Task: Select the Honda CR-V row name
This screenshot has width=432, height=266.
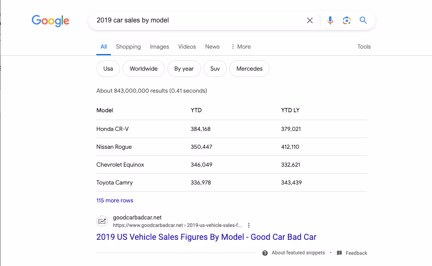Action: tap(113, 129)
